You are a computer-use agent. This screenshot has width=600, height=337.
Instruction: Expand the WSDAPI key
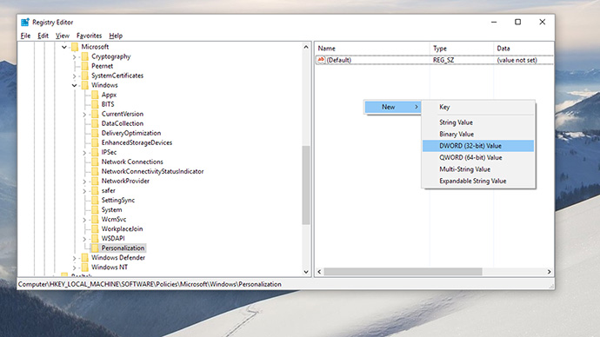[x=84, y=239]
